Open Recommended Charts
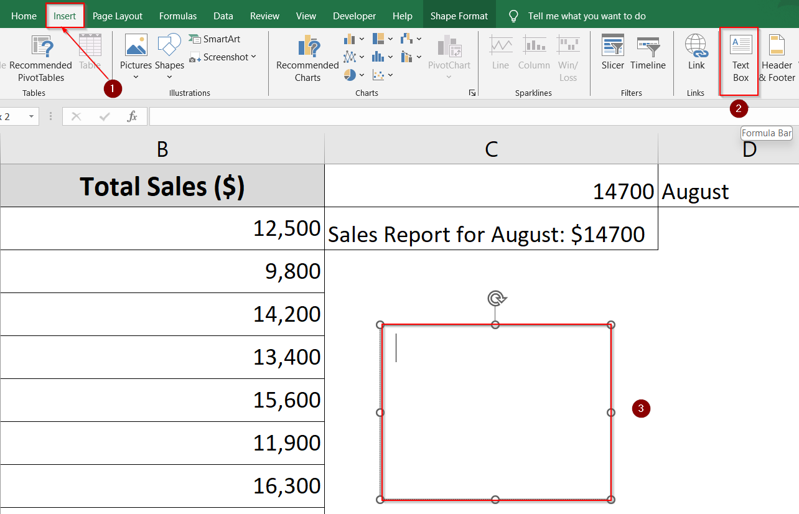Screen dimensions: 799x514 (307, 58)
